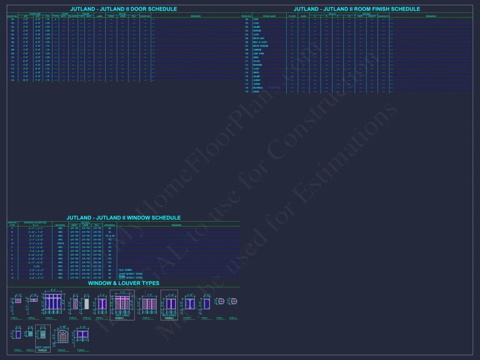Screen dimensions: 480x360
Task: Select the Type D1 screen panel symbol
Action: [x=86, y=304]
